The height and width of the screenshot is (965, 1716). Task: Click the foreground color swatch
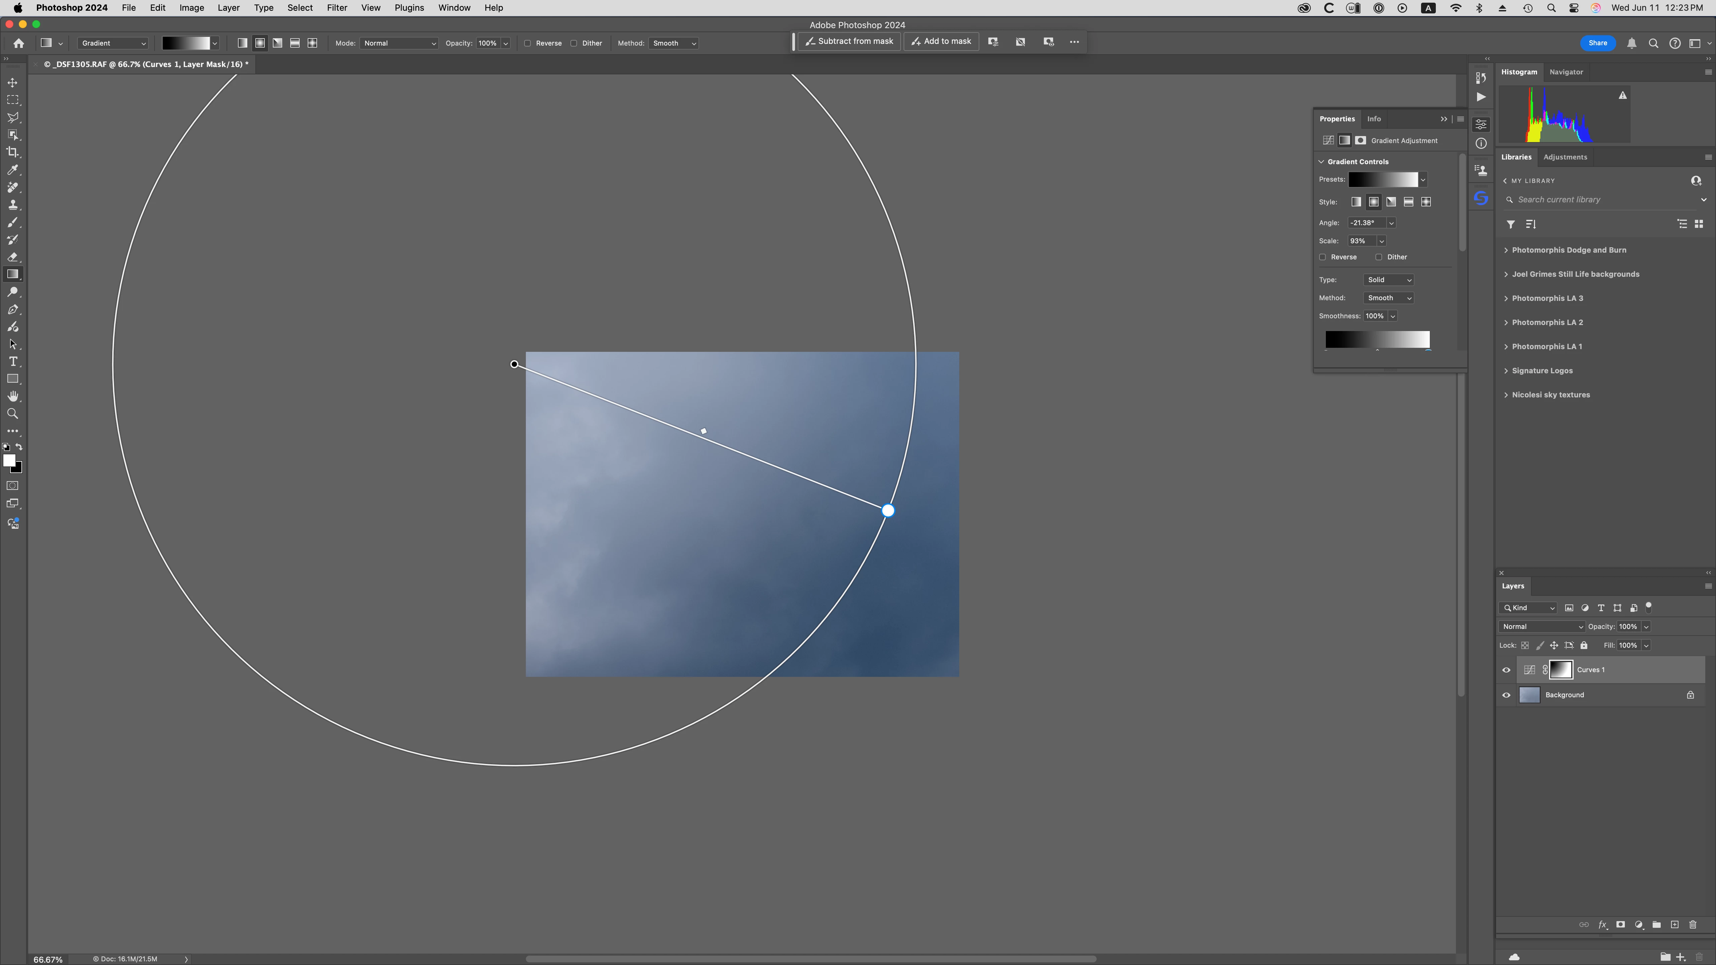pyautogui.click(x=9, y=460)
